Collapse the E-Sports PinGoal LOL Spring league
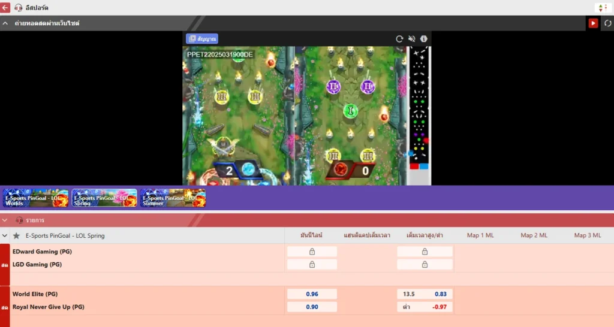The height and width of the screenshot is (327, 614). (5, 235)
